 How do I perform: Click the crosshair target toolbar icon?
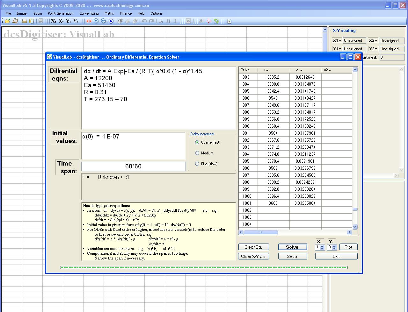[209, 21]
